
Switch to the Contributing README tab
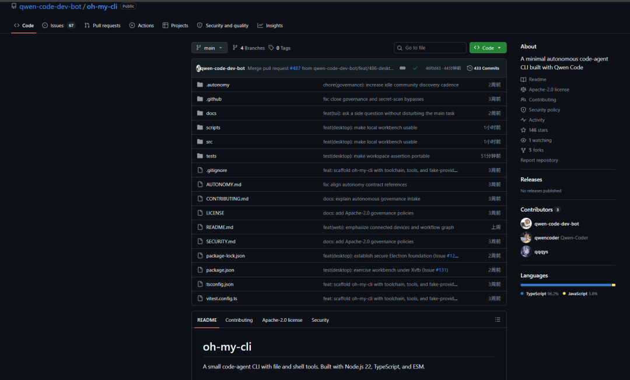239,320
